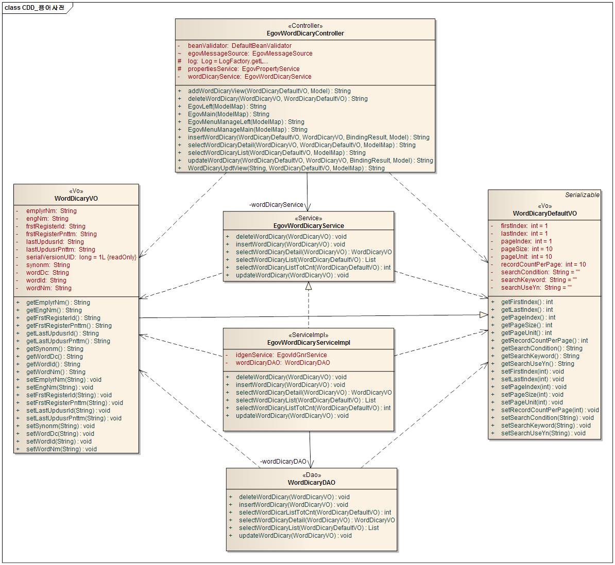This screenshot has height=565, width=615.
Task: Select the getEmplyrNm() method
Action: tap(58, 303)
